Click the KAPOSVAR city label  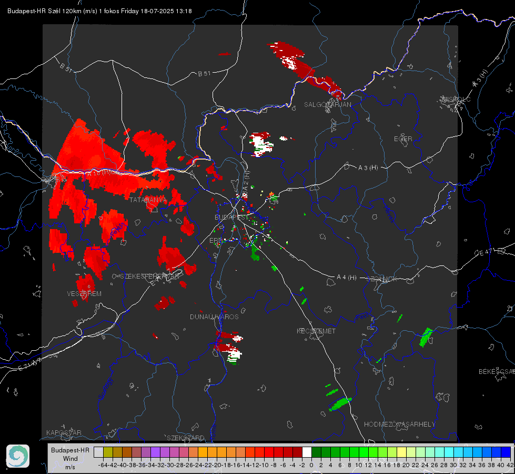[64, 432]
